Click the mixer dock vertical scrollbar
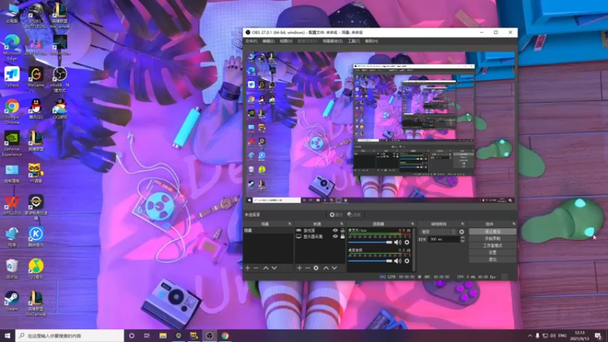This screenshot has width=608, height=342. pyautogui.click(x=413, y=249)
